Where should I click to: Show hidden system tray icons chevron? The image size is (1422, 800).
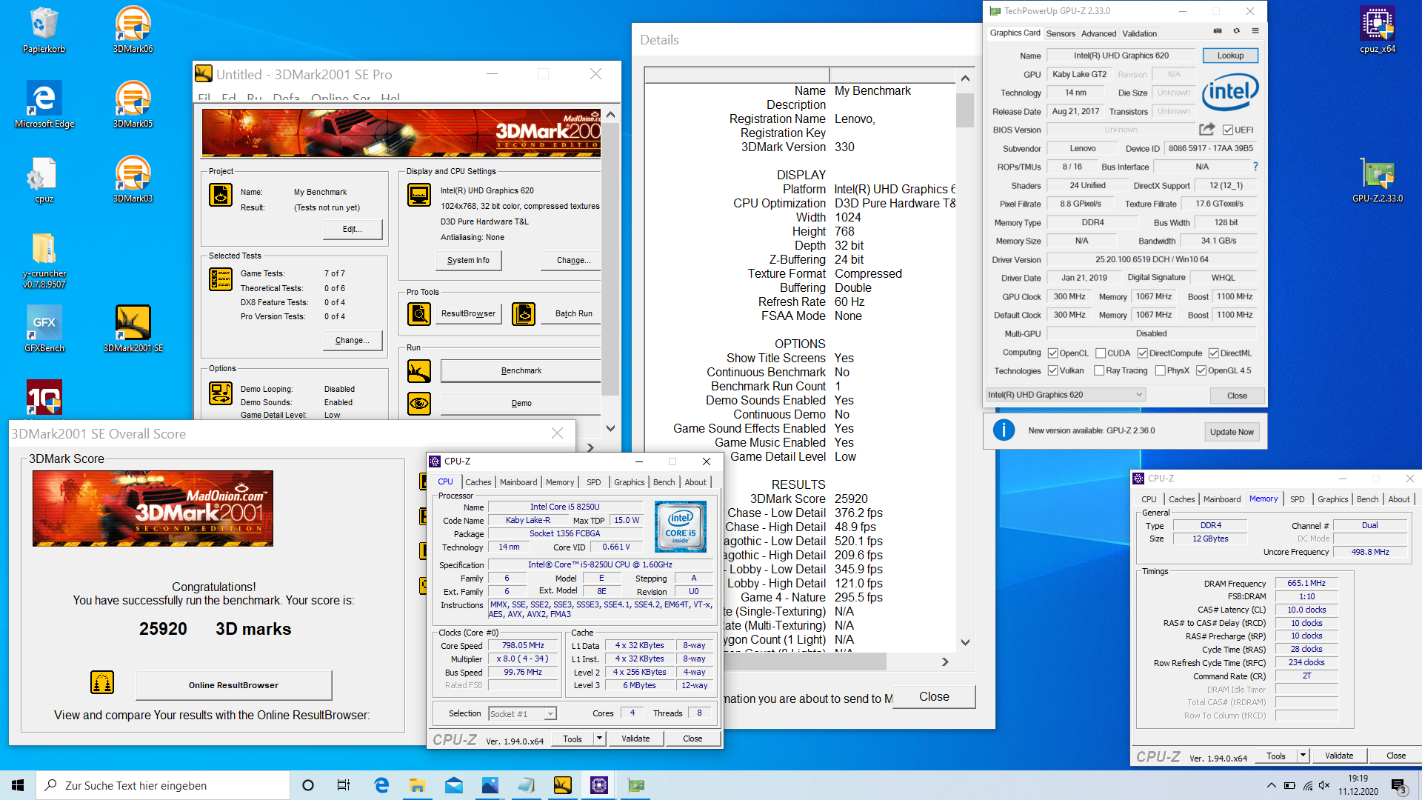(x=1271, y=785)
